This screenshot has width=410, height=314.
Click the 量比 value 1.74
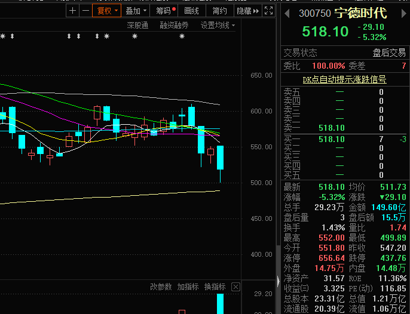click(398, 228)
